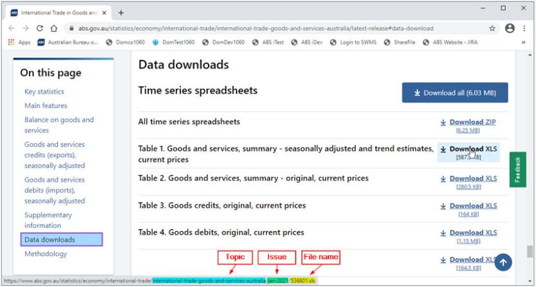
Task: Open Chrome three-dot menu
Action: pyautogui.click(x=525, y=28)
